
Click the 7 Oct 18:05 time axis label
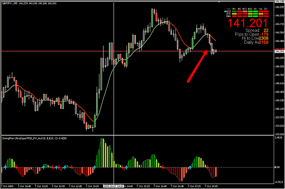tap(211, 186)
